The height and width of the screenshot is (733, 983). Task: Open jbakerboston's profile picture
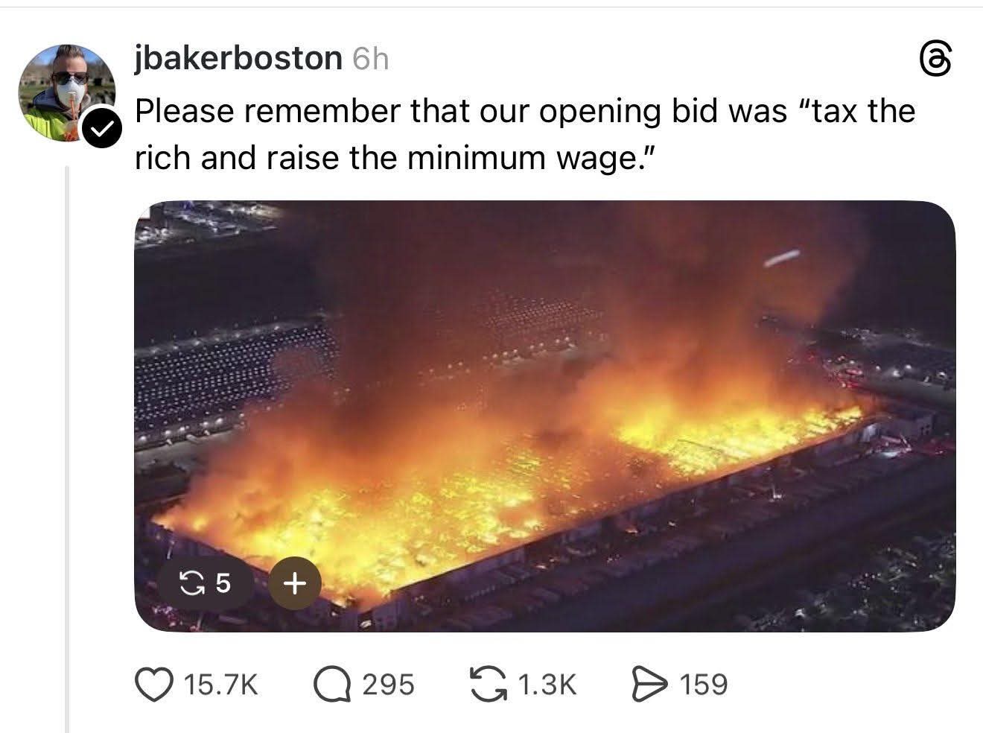(66, 93)
